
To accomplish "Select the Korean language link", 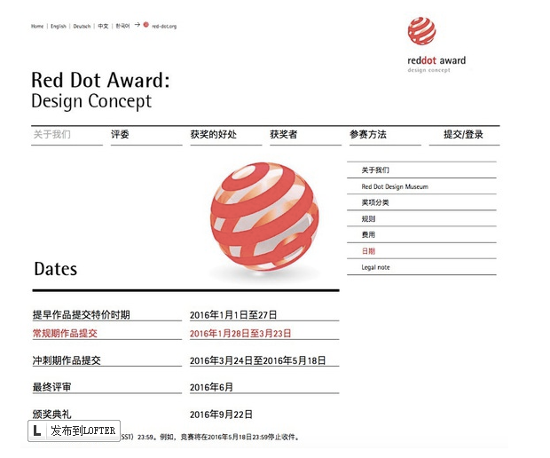I will (x=122, y=27).
